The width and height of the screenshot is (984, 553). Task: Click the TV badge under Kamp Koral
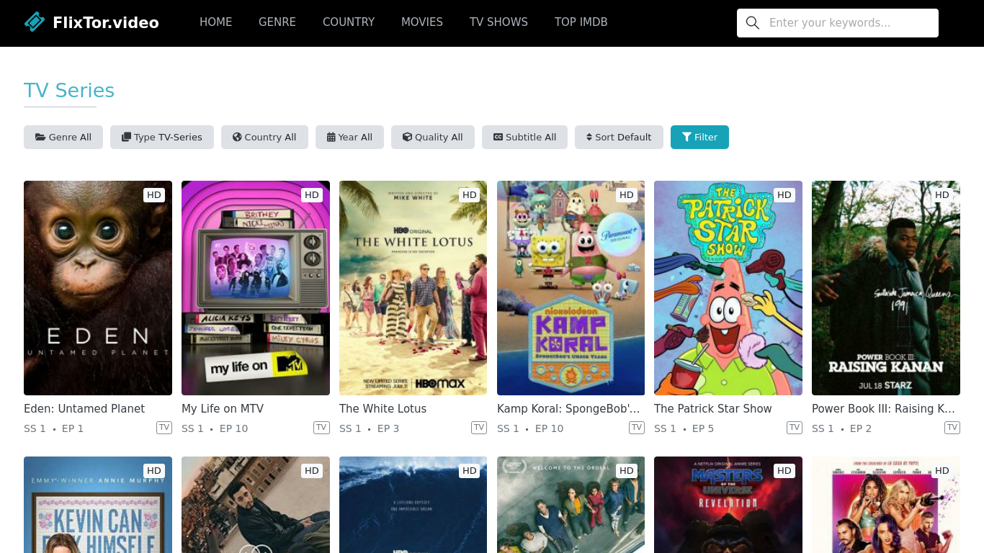(637, 428)
